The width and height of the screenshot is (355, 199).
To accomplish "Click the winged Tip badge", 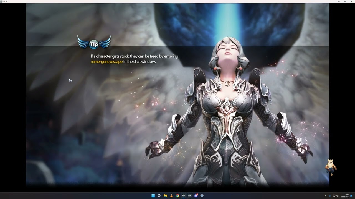I will click(x=94, y=43).
